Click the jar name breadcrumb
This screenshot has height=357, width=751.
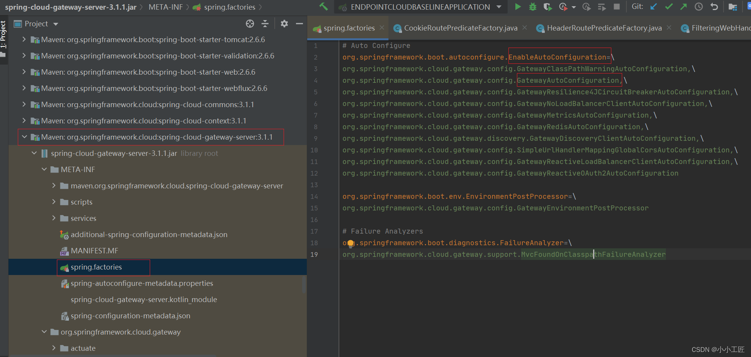click(71, 7)
